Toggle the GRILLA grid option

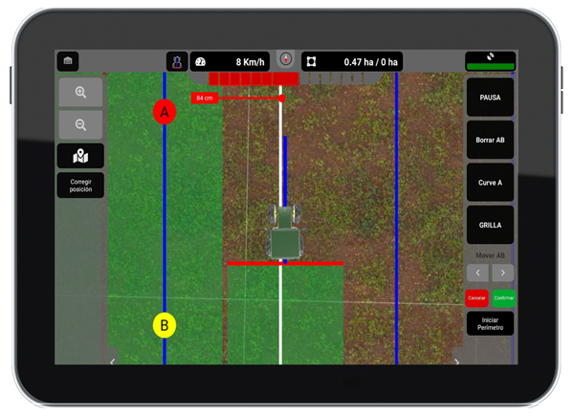490,225
